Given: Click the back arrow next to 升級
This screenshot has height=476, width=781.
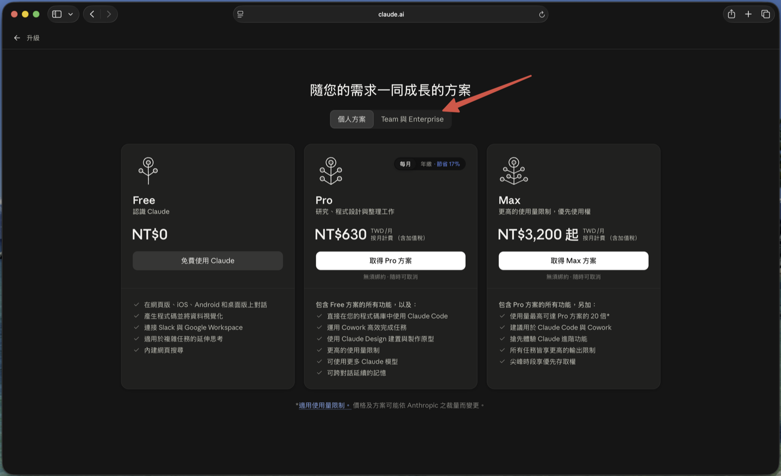Looking at the screenshot, I should coord(17,38).
